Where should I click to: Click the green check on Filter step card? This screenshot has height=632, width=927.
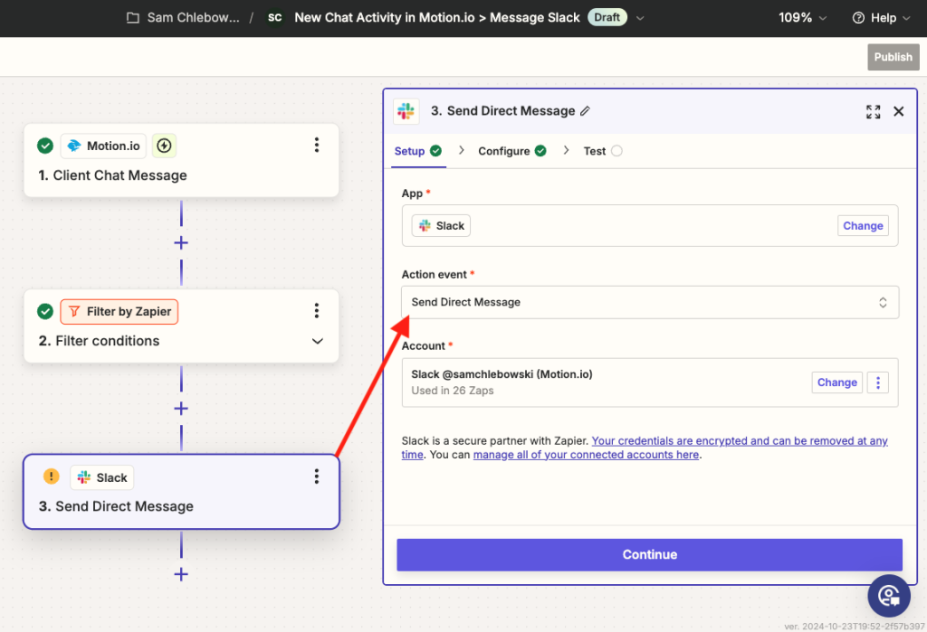(x=45, y=311)
